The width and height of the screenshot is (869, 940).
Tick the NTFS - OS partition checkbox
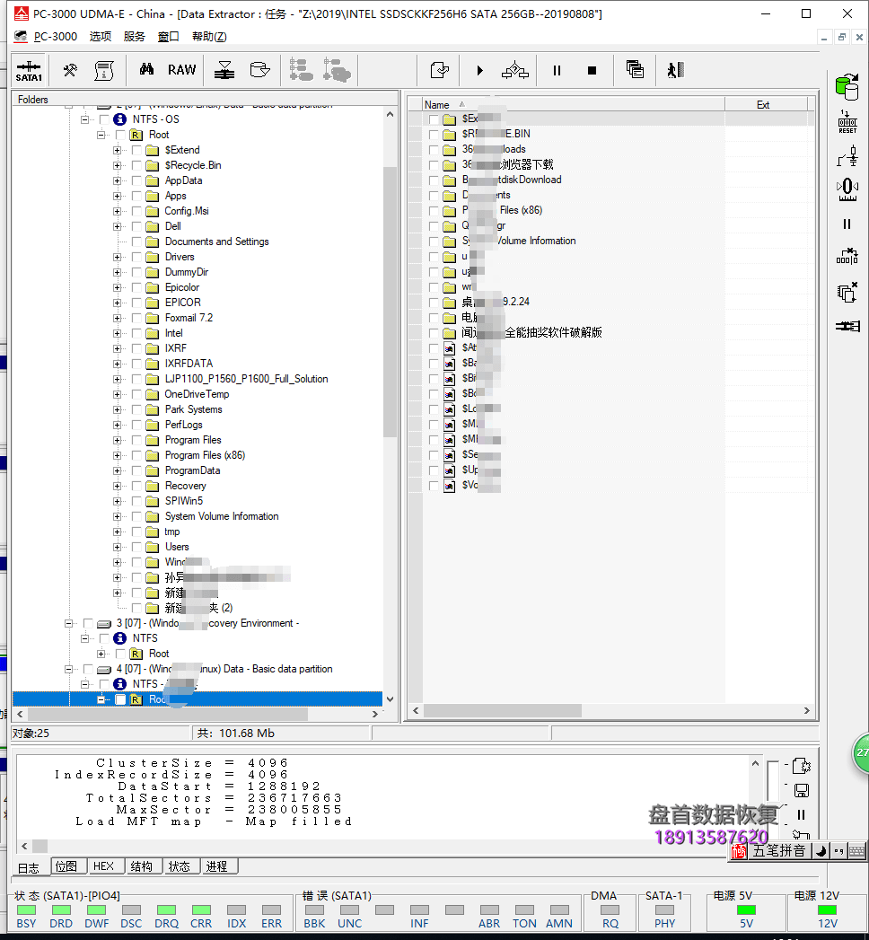[x=104, y=119]
